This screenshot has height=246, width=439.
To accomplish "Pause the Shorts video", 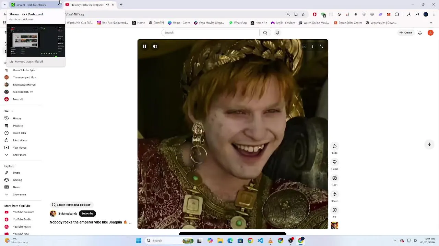I will click(x=145, y=46).
